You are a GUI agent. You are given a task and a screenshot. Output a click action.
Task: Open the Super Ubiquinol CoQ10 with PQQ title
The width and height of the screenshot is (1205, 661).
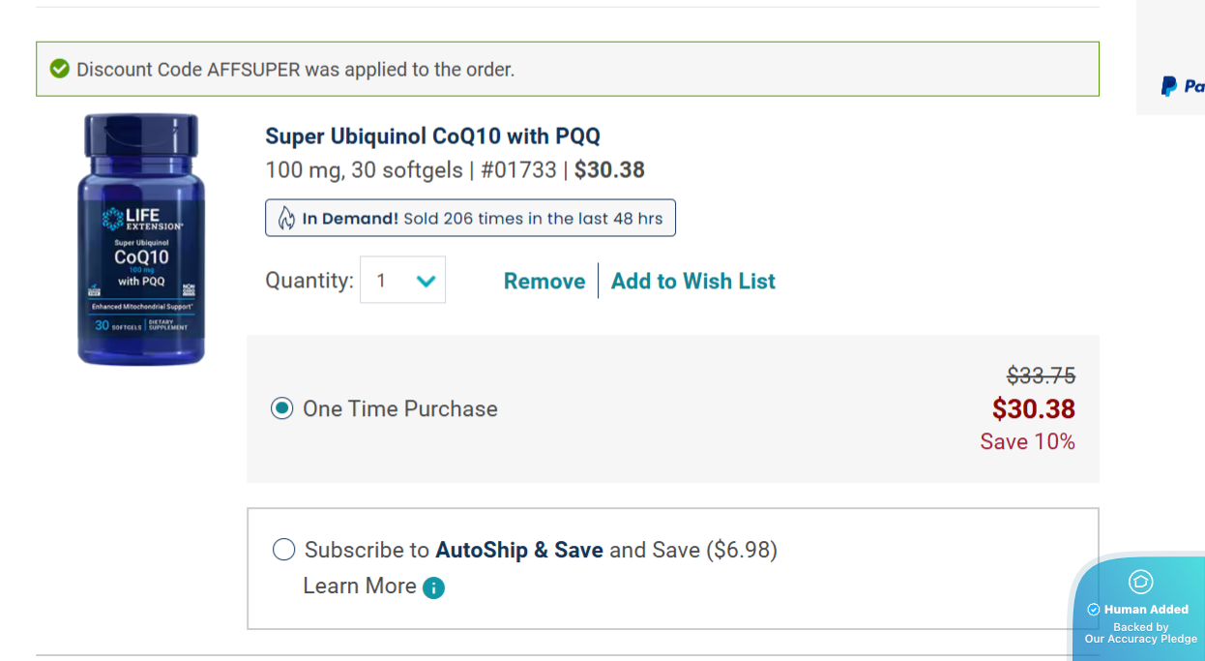coord(433,136)
